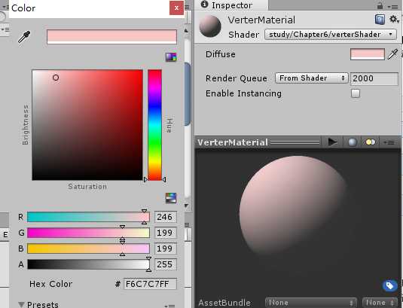Click the scrollbar up arrow beside Color window
This screenshot has height=308, width=403.
[x=187, y=31]
